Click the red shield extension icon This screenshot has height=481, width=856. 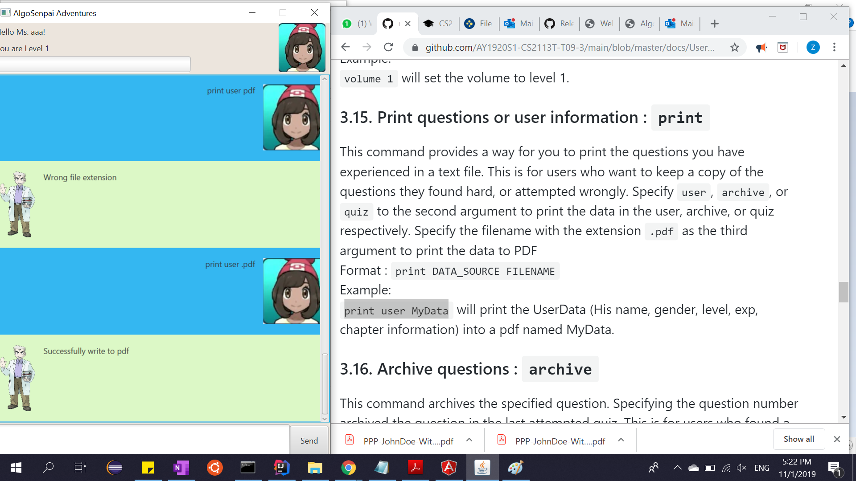[783, 47]
